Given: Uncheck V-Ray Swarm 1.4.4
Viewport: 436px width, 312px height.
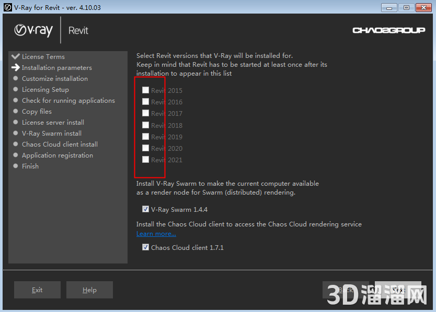Looking at the screenshot, I should click(x=145, y=209).
